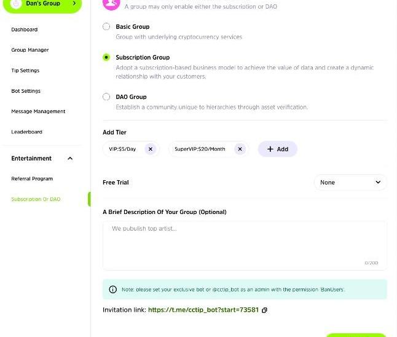Expand the Dan's Group switcher
Viewport: 397px width, 337px height.
[x=74, y=4]
